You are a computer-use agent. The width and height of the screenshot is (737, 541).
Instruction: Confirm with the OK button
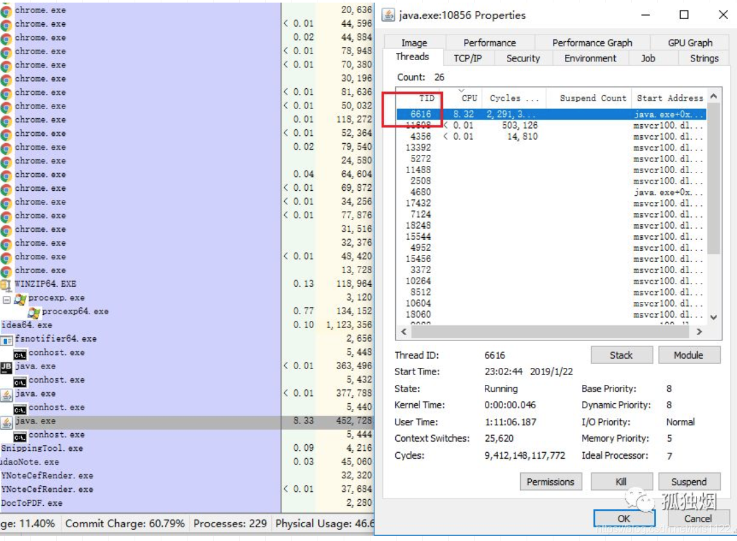(x=624, y=518)
